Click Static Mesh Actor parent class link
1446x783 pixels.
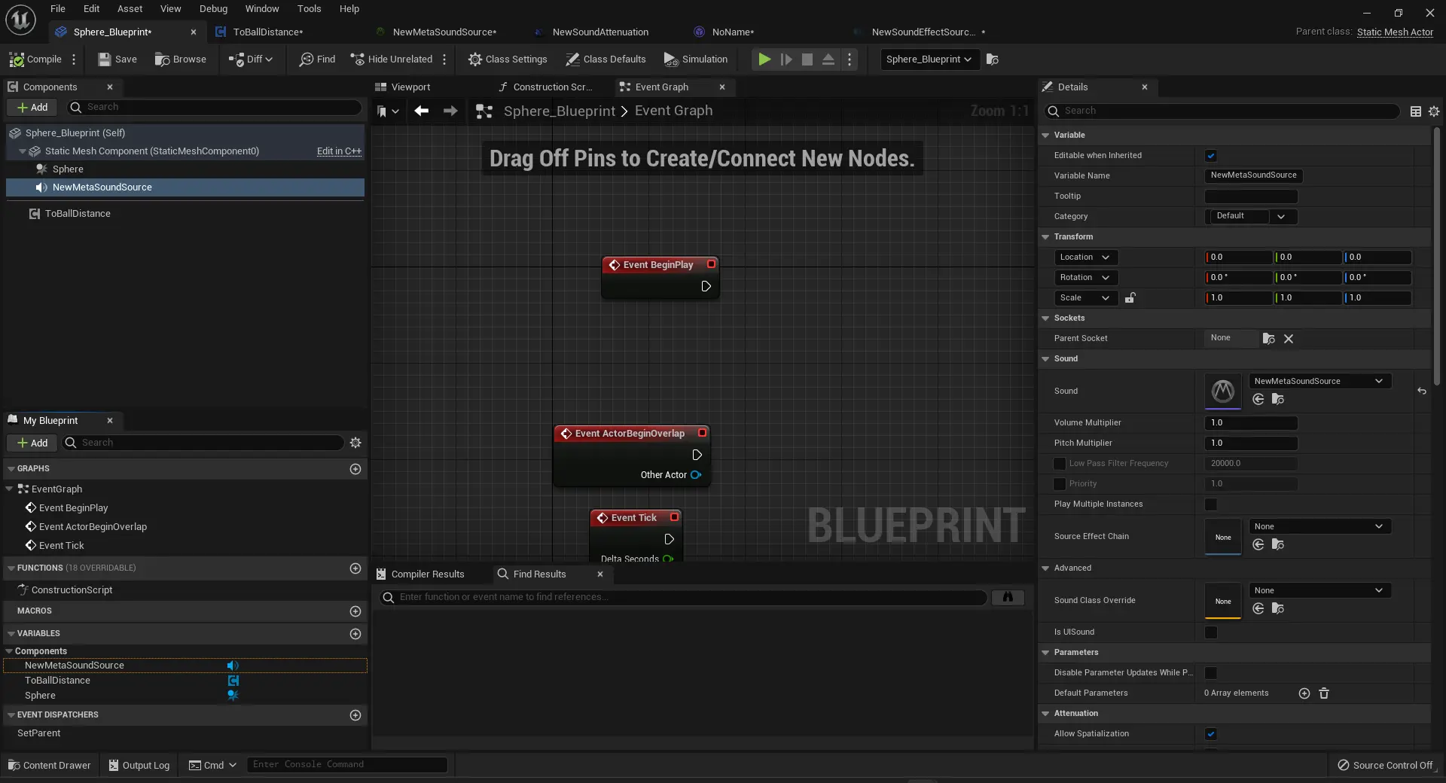point(1395,32)
